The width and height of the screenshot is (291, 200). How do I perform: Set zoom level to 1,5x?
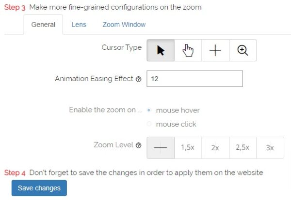point(188,148)
